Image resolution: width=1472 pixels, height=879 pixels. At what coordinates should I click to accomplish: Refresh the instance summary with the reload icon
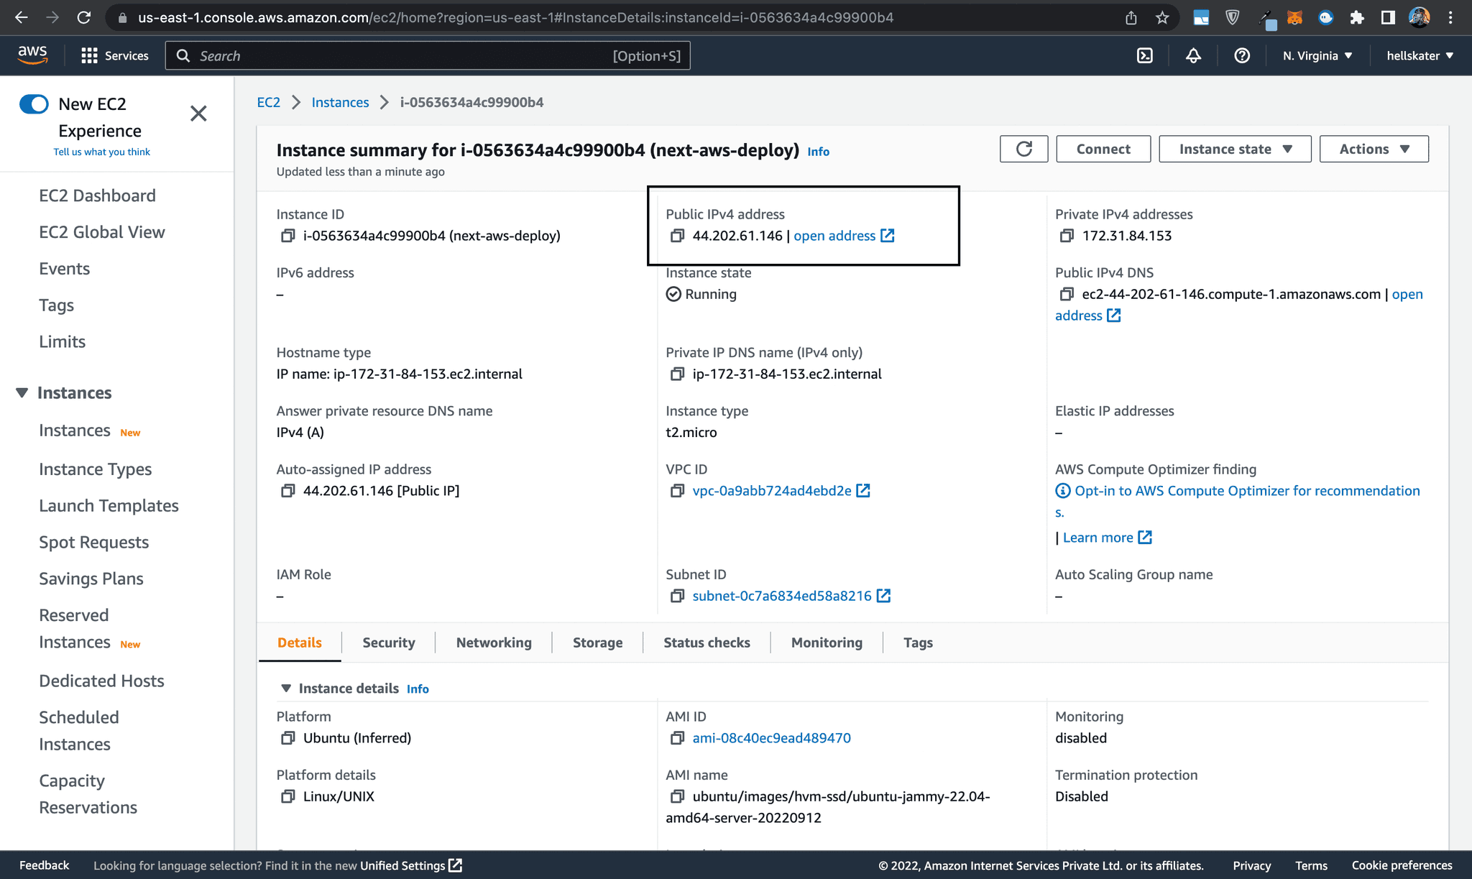tap(1023, 149)
